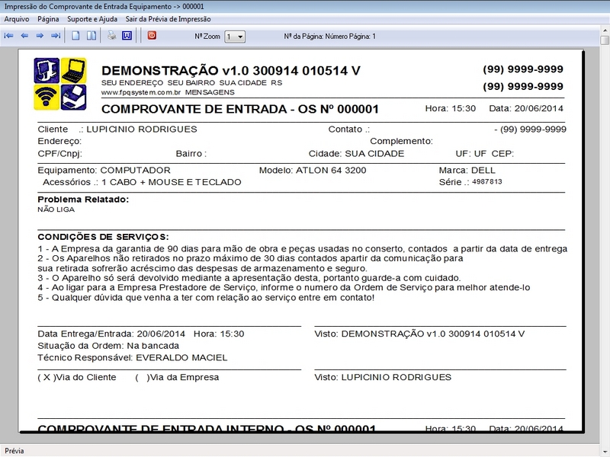Click model value ATLON 64 3200
The image size is (610, 457).
pyautogui.click(x=331, y=170)
